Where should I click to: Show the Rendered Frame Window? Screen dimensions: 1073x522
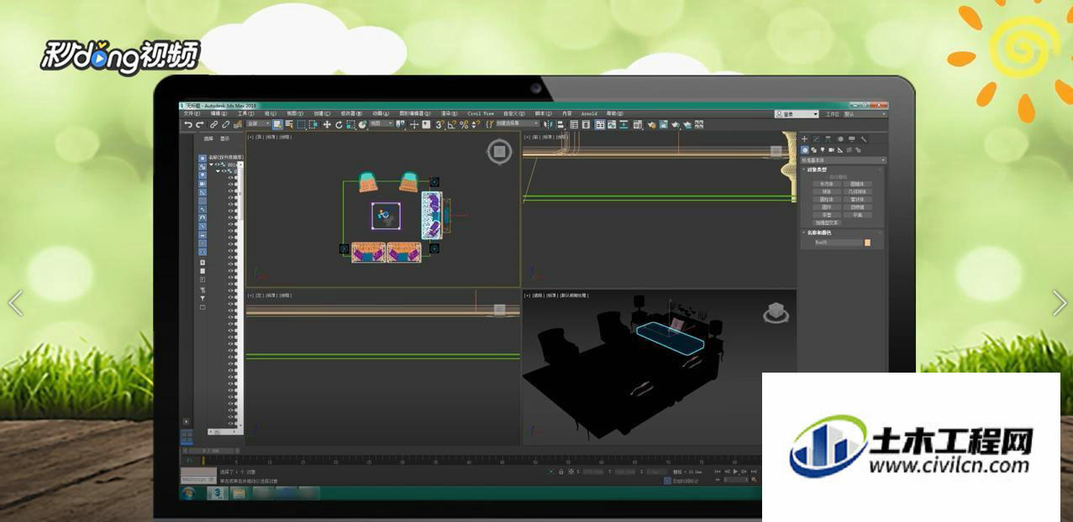click(x=663, y=124)
